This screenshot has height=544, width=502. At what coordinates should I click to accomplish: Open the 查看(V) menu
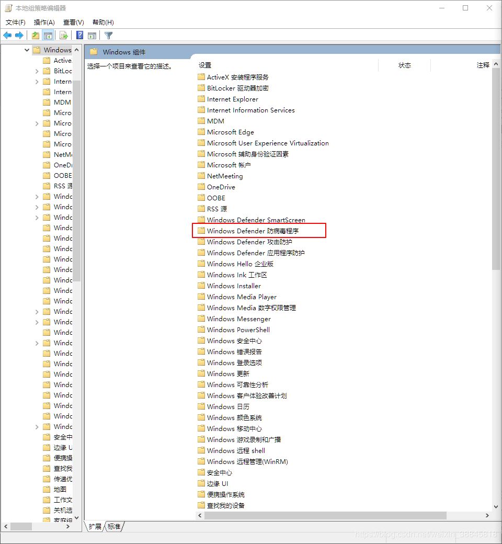(x=74, y=22)
